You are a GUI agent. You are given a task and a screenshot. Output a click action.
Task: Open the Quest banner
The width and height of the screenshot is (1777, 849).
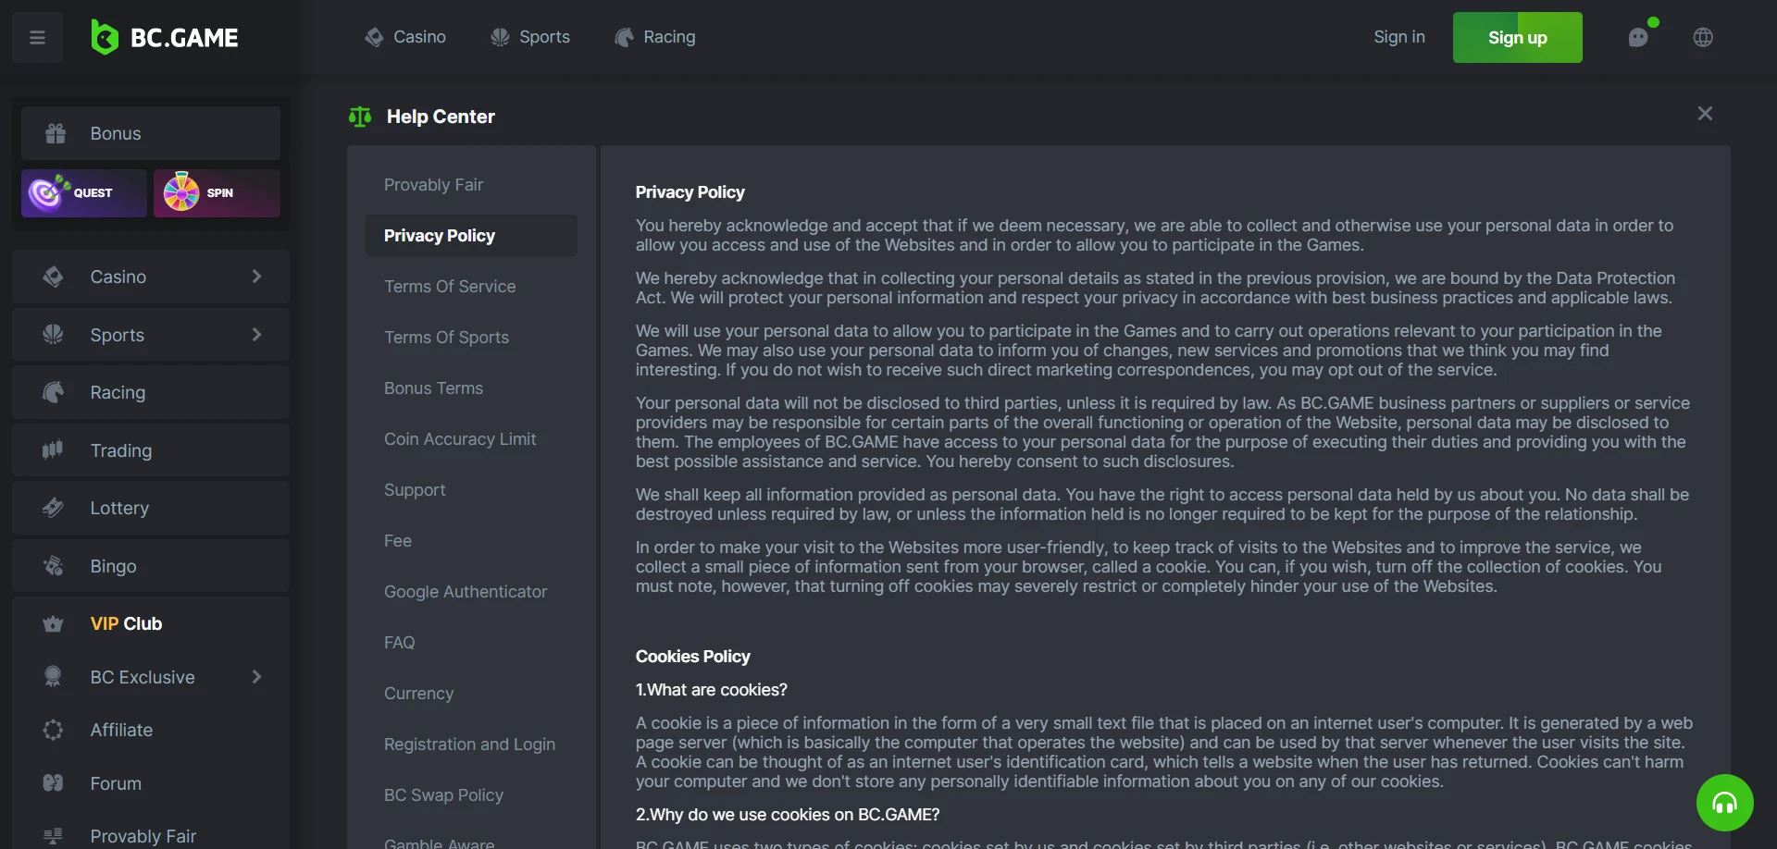coord(84,193)
